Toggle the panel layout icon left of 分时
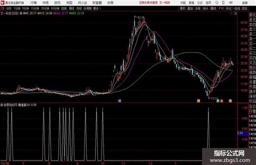The height and width of the screenshot is (165, 256). 2,8
